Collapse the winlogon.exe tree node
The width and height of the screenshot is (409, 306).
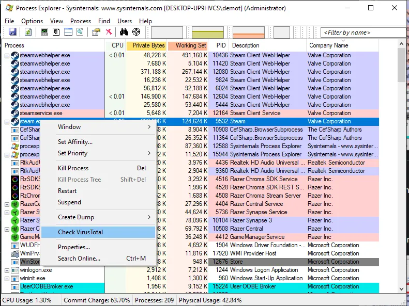(x=7, y=270)
